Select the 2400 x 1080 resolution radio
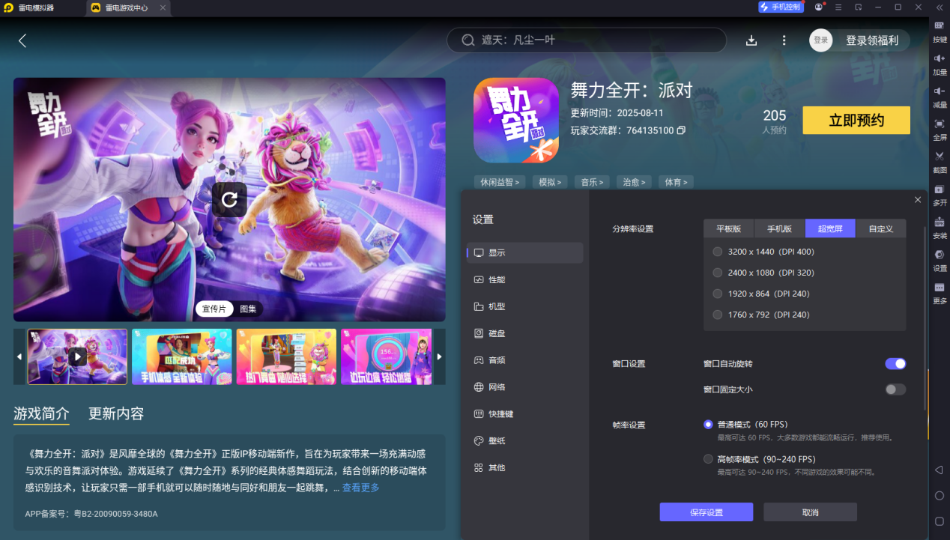950x540 pixels. pyautogui.click(x=717, y=273)
